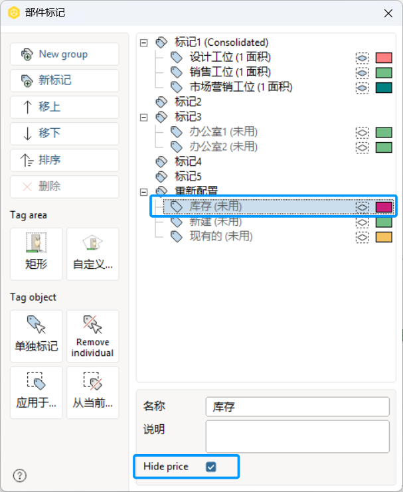Click the 说明 description text field
403x492 pixels.
[x=297, y=436]
